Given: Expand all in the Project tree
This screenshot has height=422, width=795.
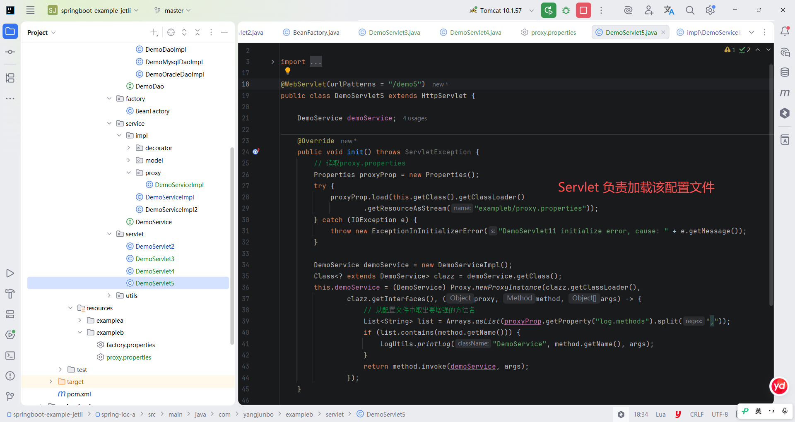Looking at the screenshot, I should coord(184,32).
